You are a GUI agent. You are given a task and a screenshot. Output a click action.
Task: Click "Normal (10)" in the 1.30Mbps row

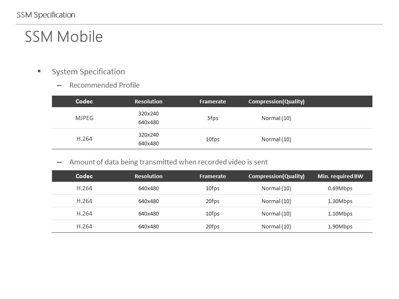[x=276, y=201]
